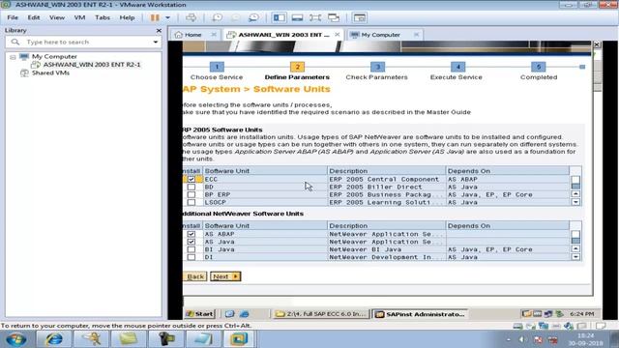Image resolution: width=619 pixels, height=348 pixels.
Task: Switch to the Z:\4. full SAP ECC taskbar item
Action: (321, 314)
